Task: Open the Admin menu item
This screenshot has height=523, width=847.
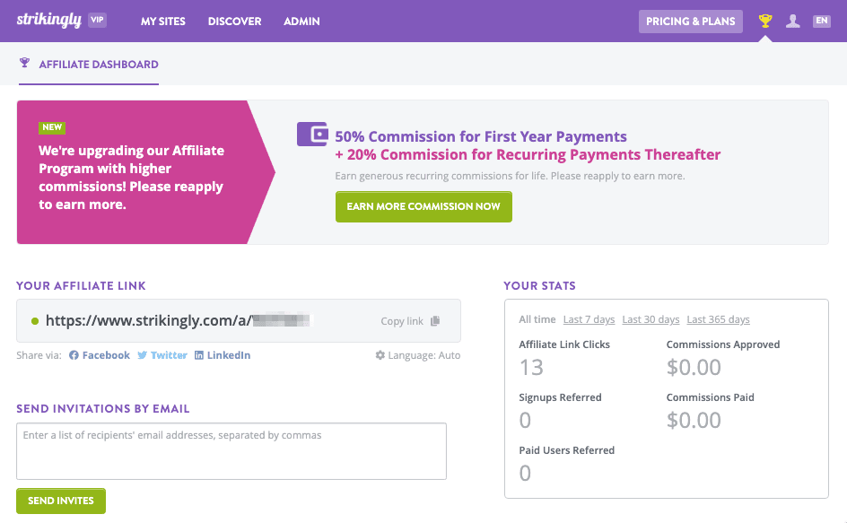Action: [x=301, y=22]
